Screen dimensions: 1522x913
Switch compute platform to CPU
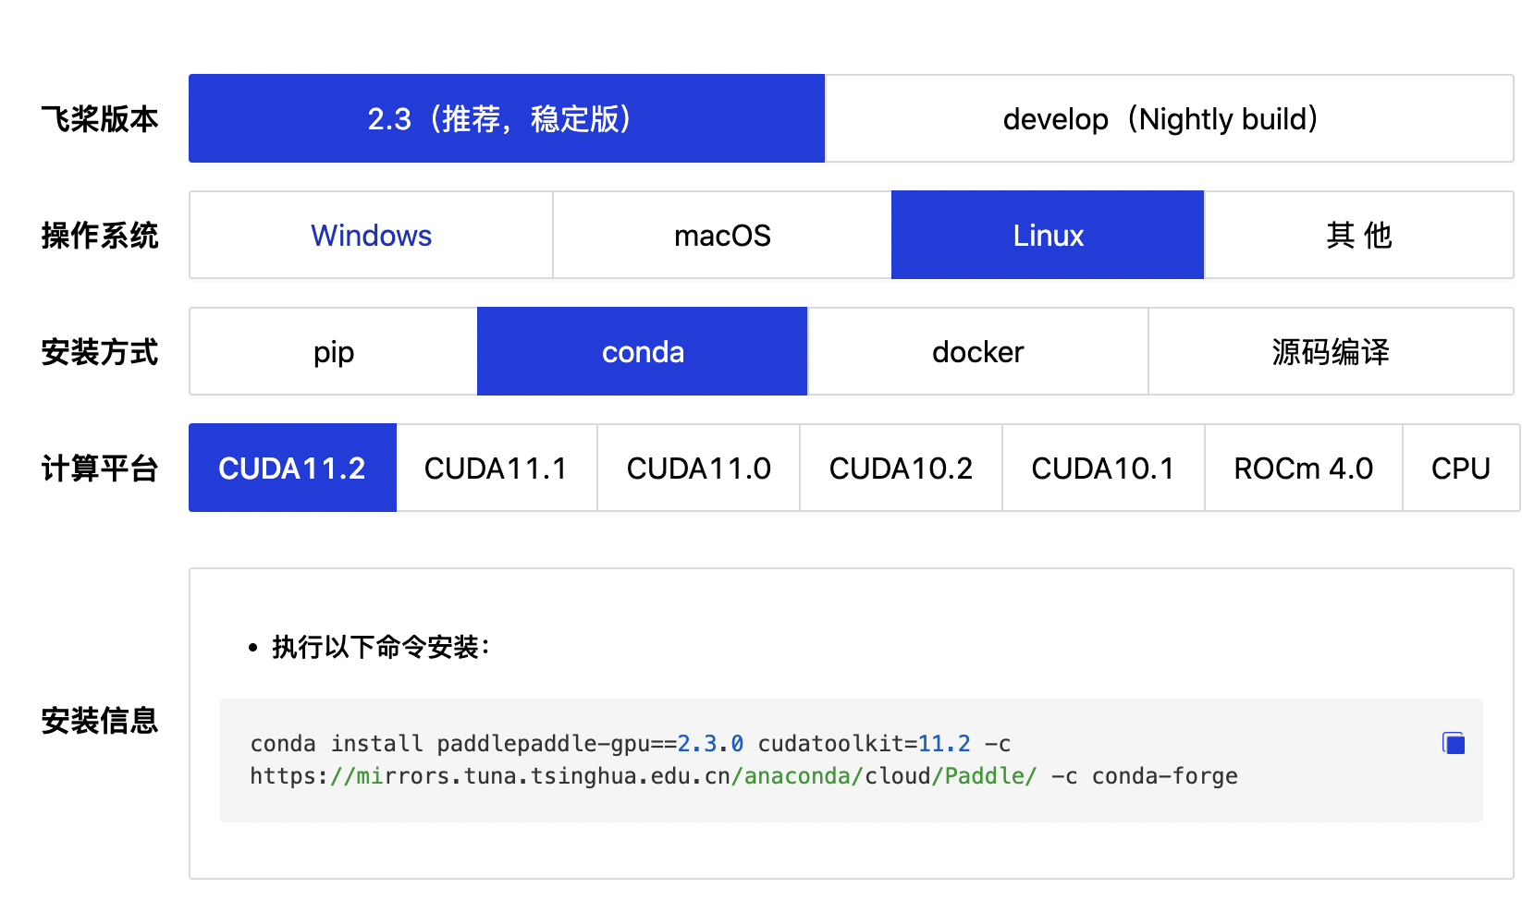tap(1461, 468)
